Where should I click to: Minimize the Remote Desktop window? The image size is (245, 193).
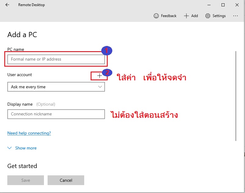click(x=209, y=5)
